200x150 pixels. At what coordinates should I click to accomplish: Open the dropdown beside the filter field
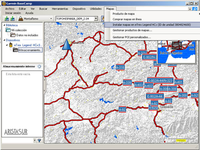pos(35,140)
